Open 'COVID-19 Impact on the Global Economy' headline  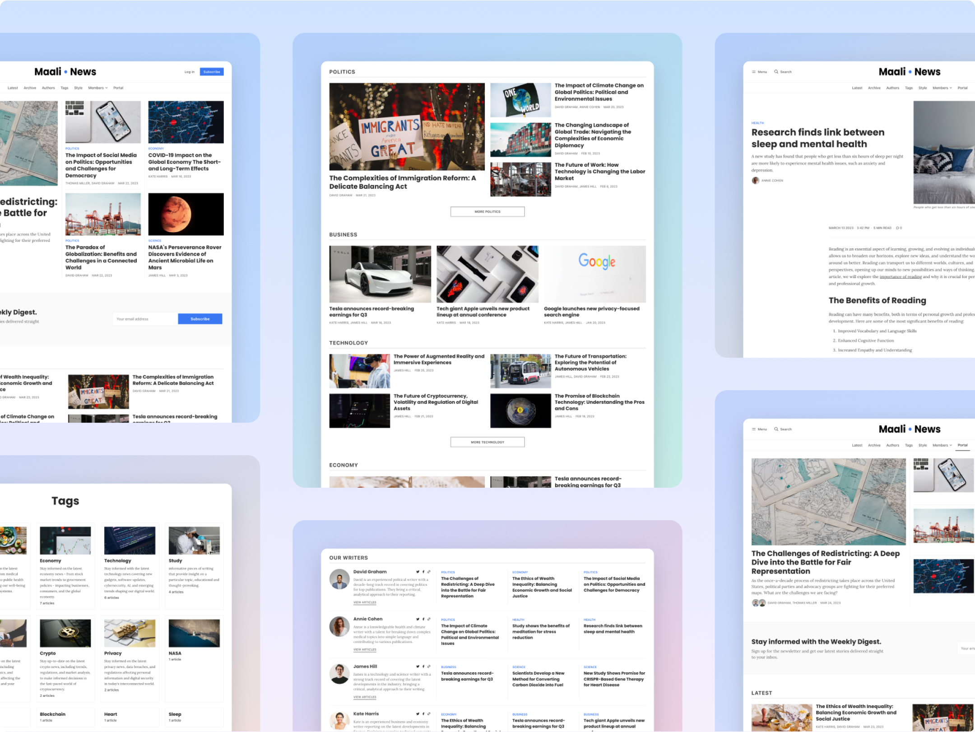pyautogui.click(x=185, y=162)
